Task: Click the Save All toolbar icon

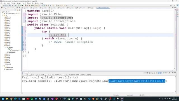Action: click(7, 5)
